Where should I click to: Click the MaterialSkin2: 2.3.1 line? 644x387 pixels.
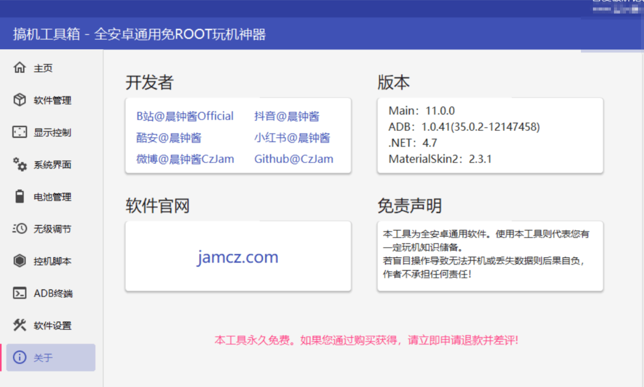440,159
